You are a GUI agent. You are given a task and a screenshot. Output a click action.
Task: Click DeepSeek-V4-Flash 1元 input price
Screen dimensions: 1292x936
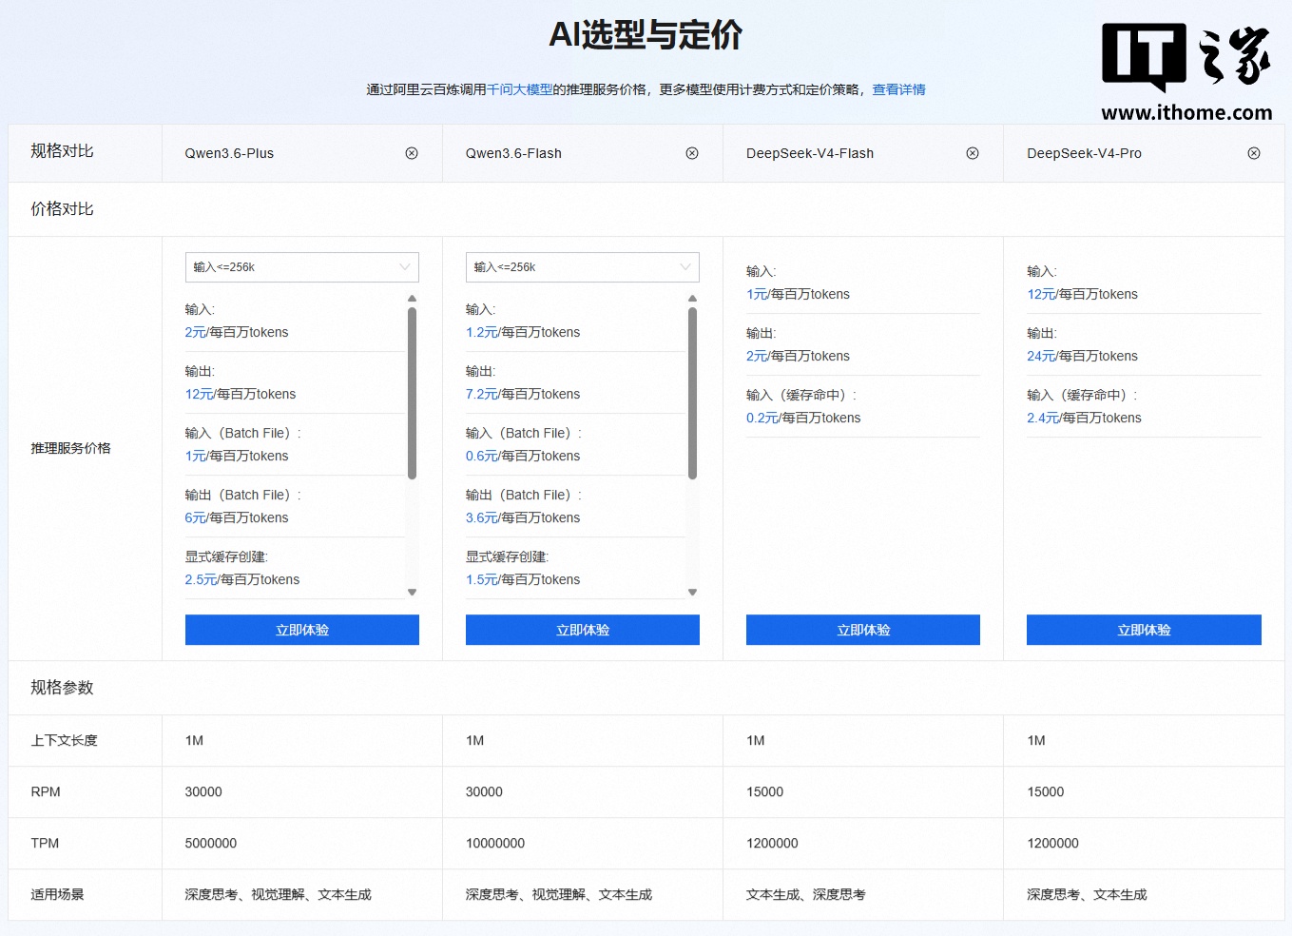757,294
